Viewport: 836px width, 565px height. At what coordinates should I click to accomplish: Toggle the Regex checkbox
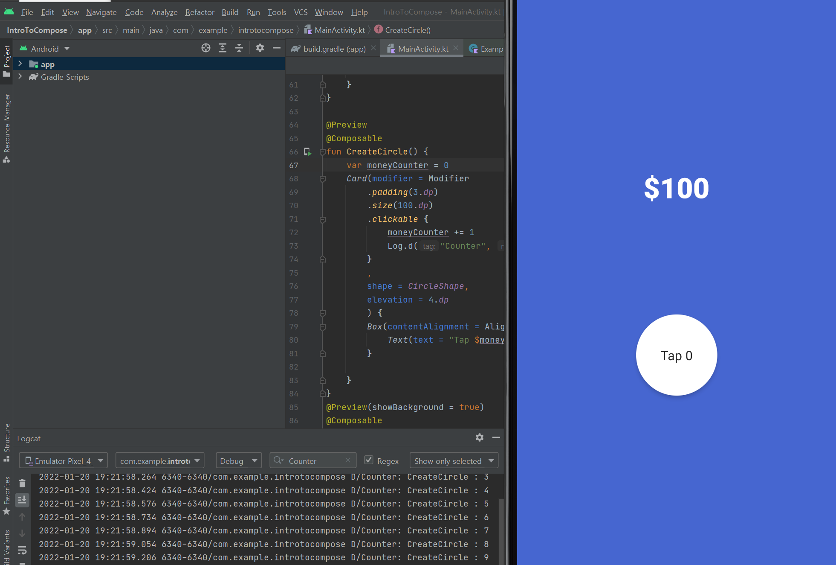click(x=369, y=460)
